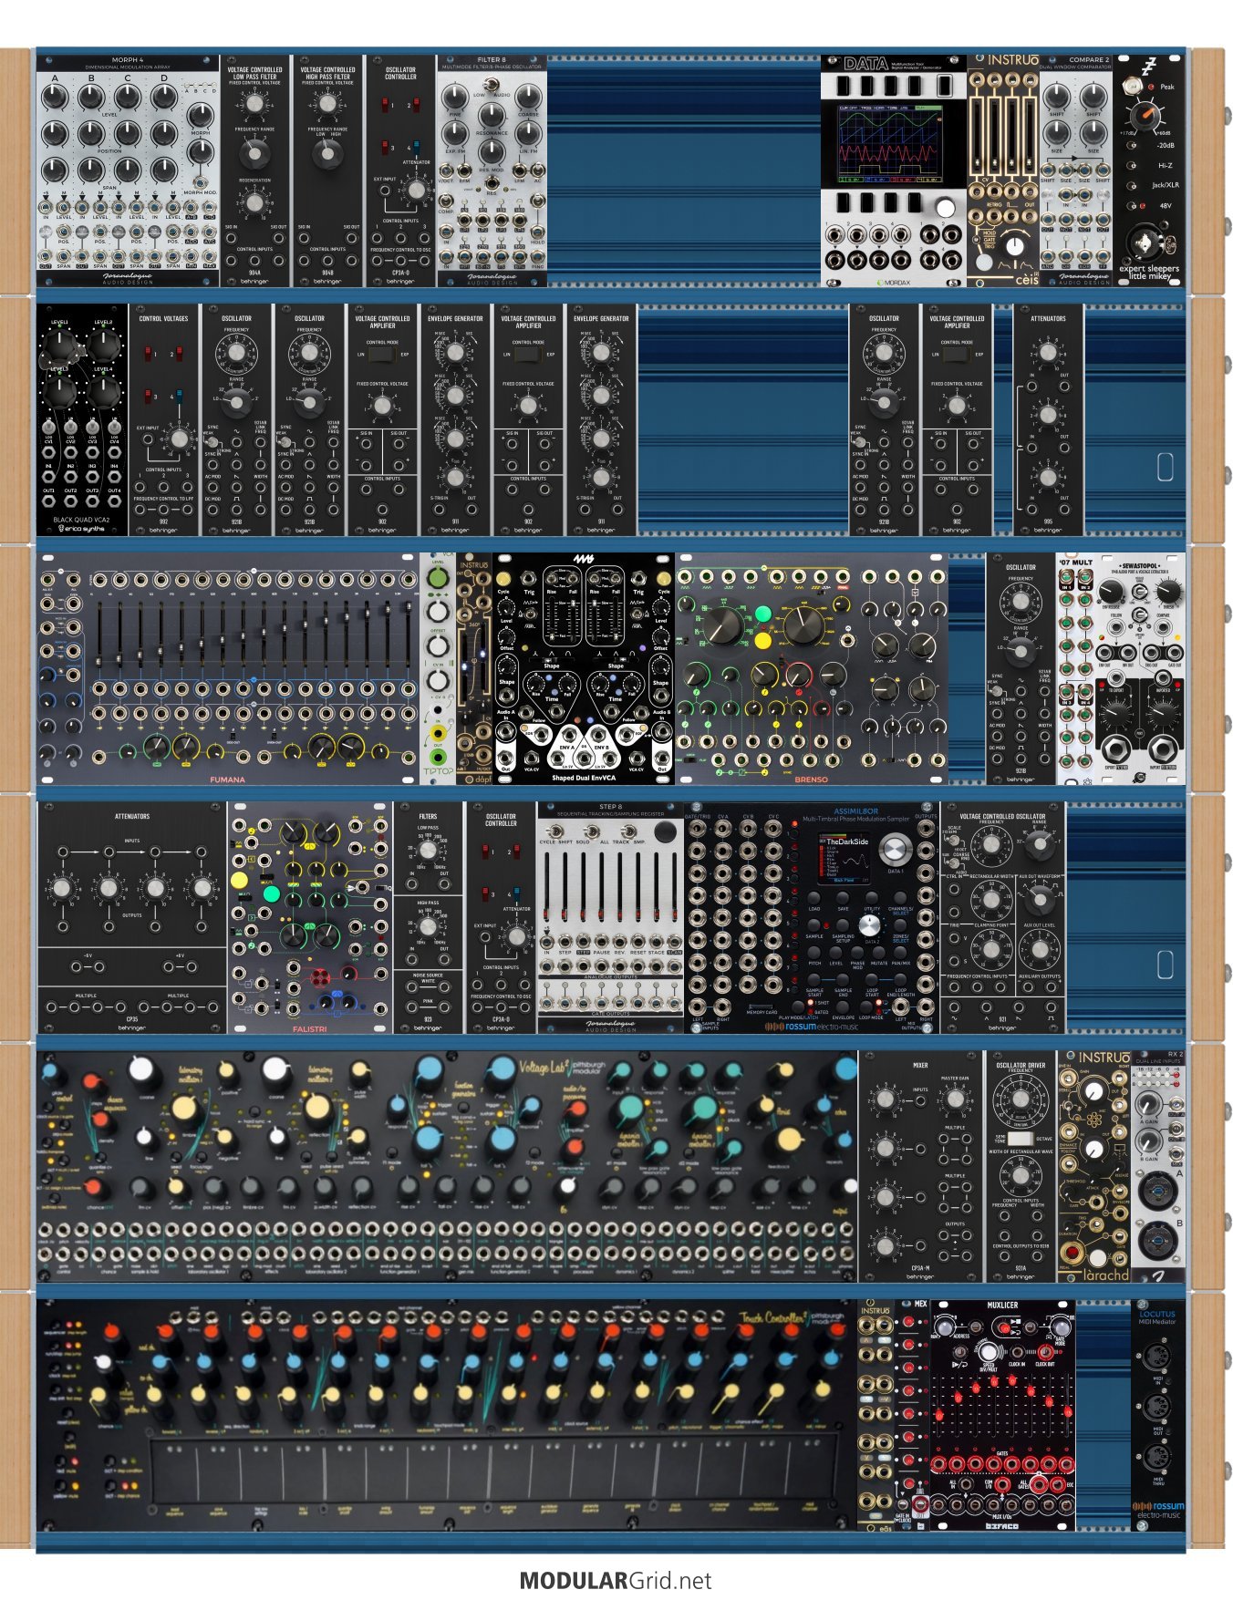Select the Compare 2 module

(1076, 170)
